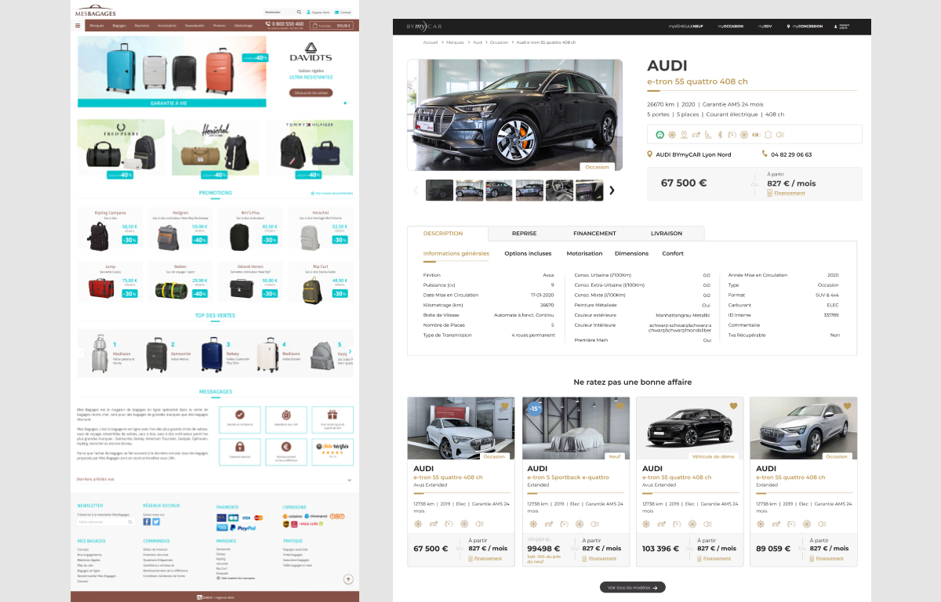Show next car photo thumbnails with right arrow
The width and height of the screenshot is (941, 602).
(x=612, y=190)
